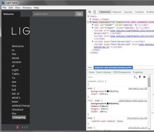The width and height of the screenshot is (154, 132).
Task: Click the styles pane scrollbar down arrow
Action: pos(149,129)
